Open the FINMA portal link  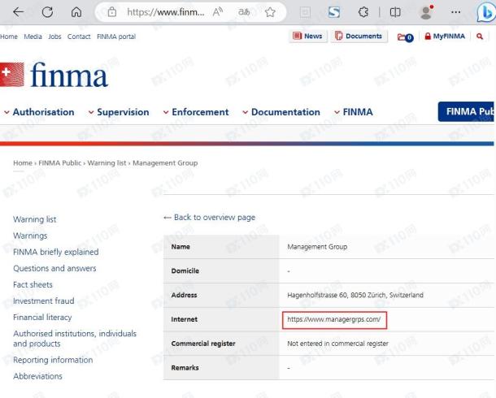tap(116, 37)
